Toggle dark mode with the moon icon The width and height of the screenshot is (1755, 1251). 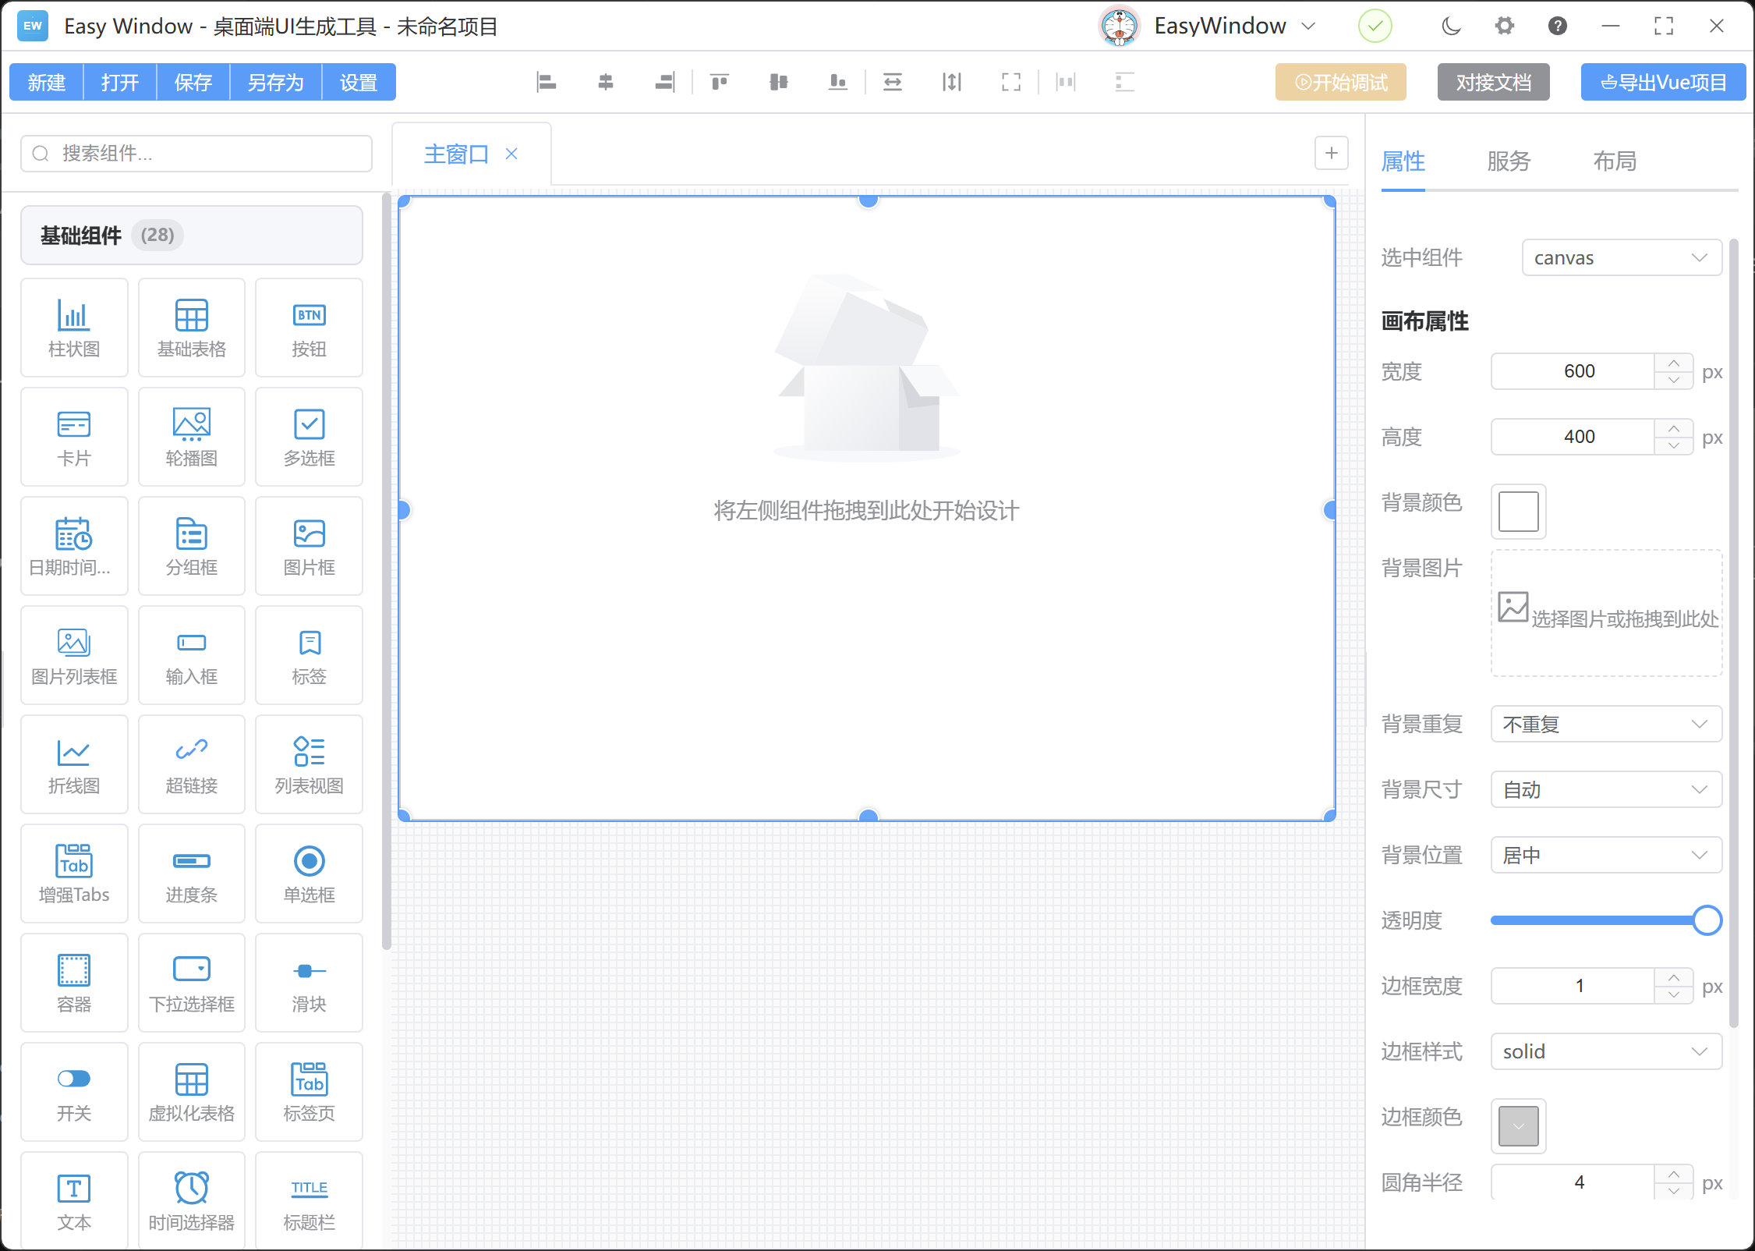click(x=1451, y=26)
